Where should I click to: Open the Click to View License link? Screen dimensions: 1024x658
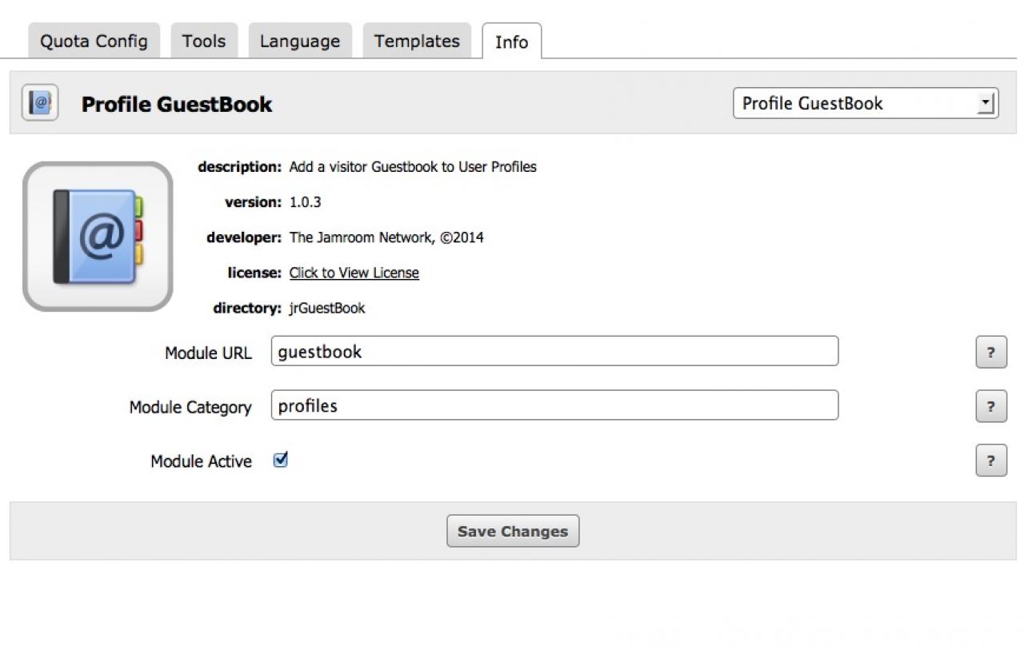click(354, 273)
